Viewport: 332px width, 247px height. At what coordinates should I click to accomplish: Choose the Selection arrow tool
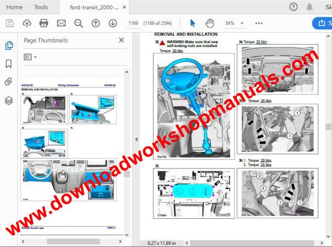[x=193, y=23]
